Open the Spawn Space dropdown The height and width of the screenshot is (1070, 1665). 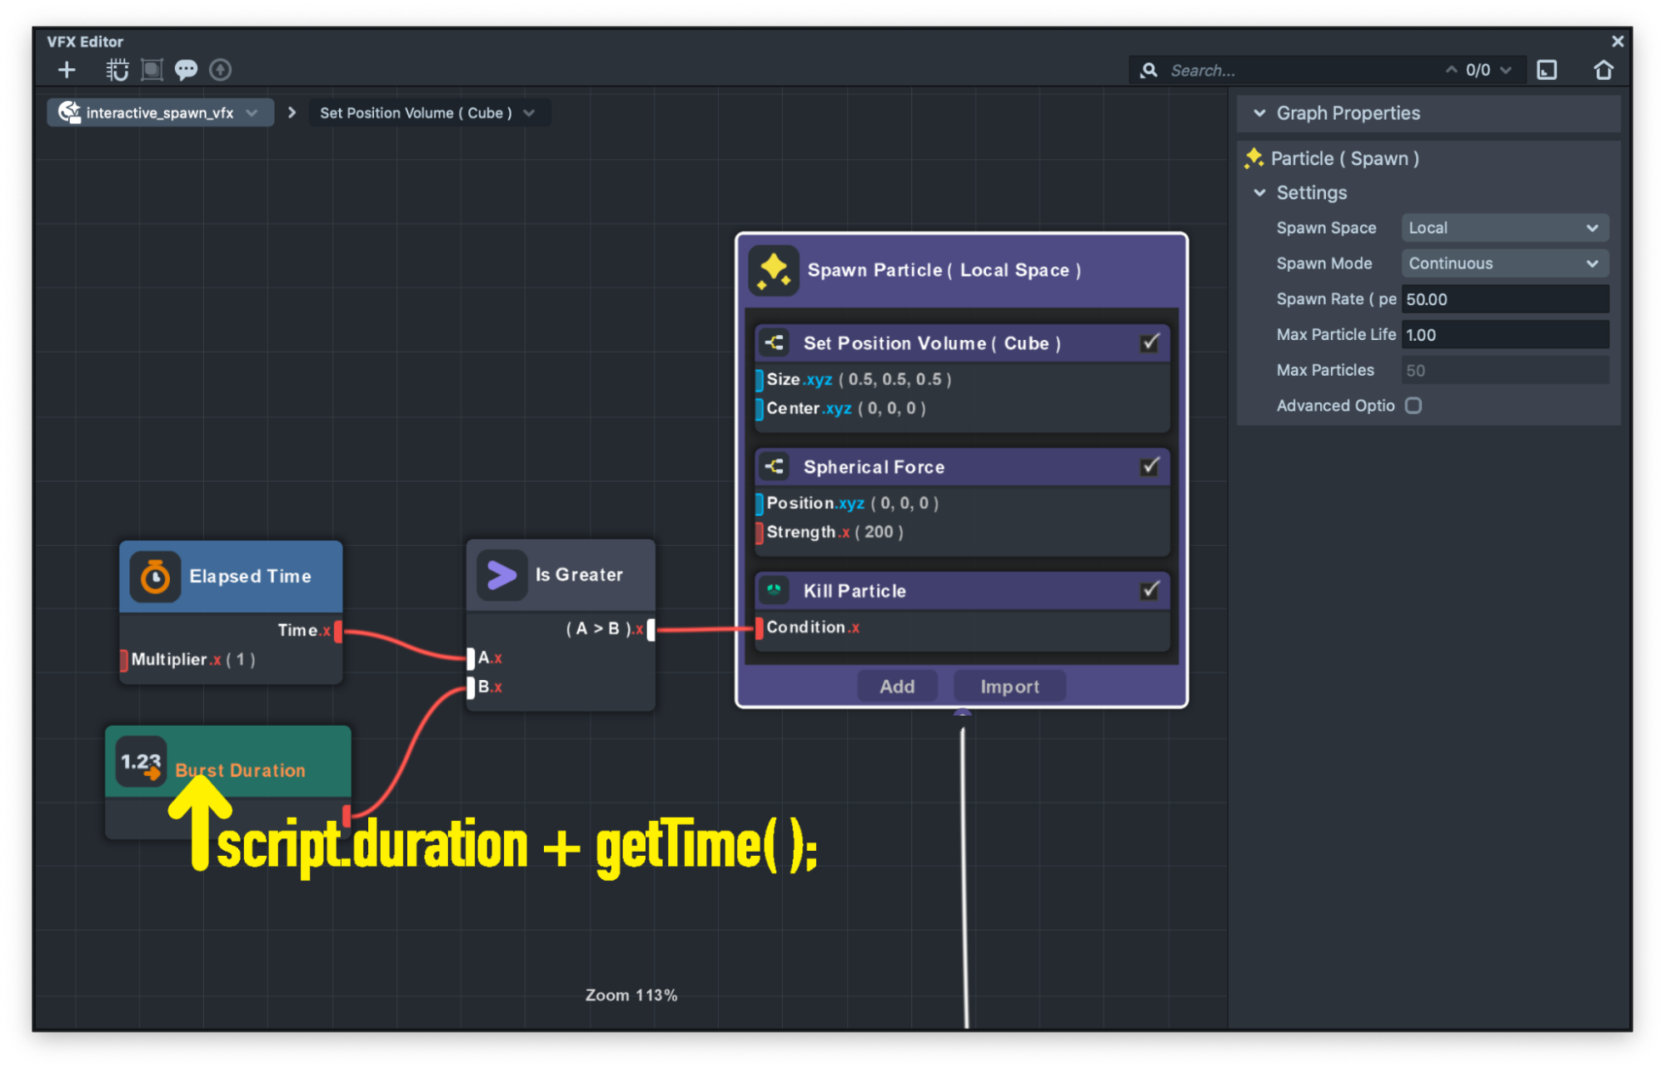pos(1504,227)
